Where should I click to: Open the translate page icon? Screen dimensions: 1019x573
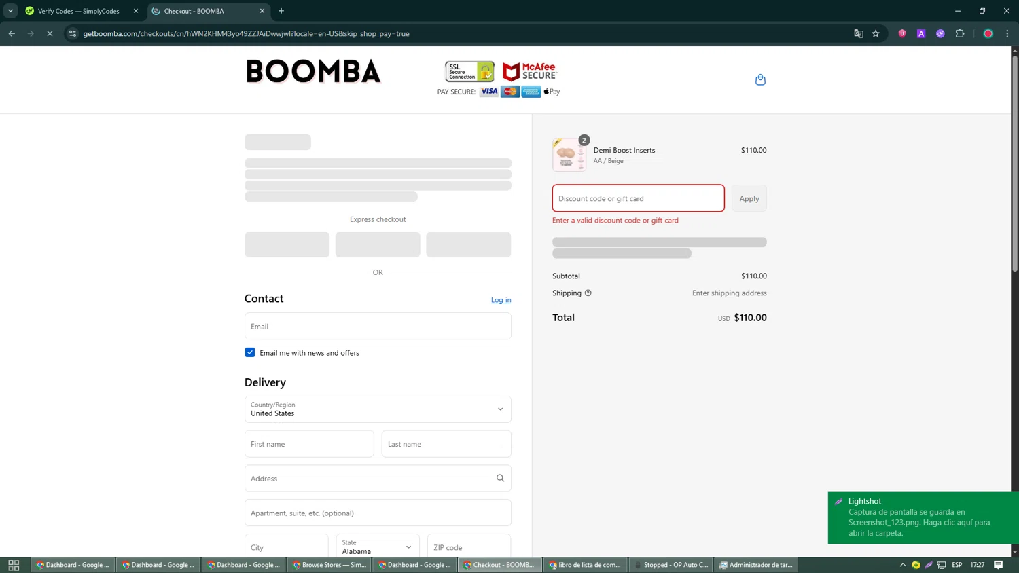click(858, 33)
